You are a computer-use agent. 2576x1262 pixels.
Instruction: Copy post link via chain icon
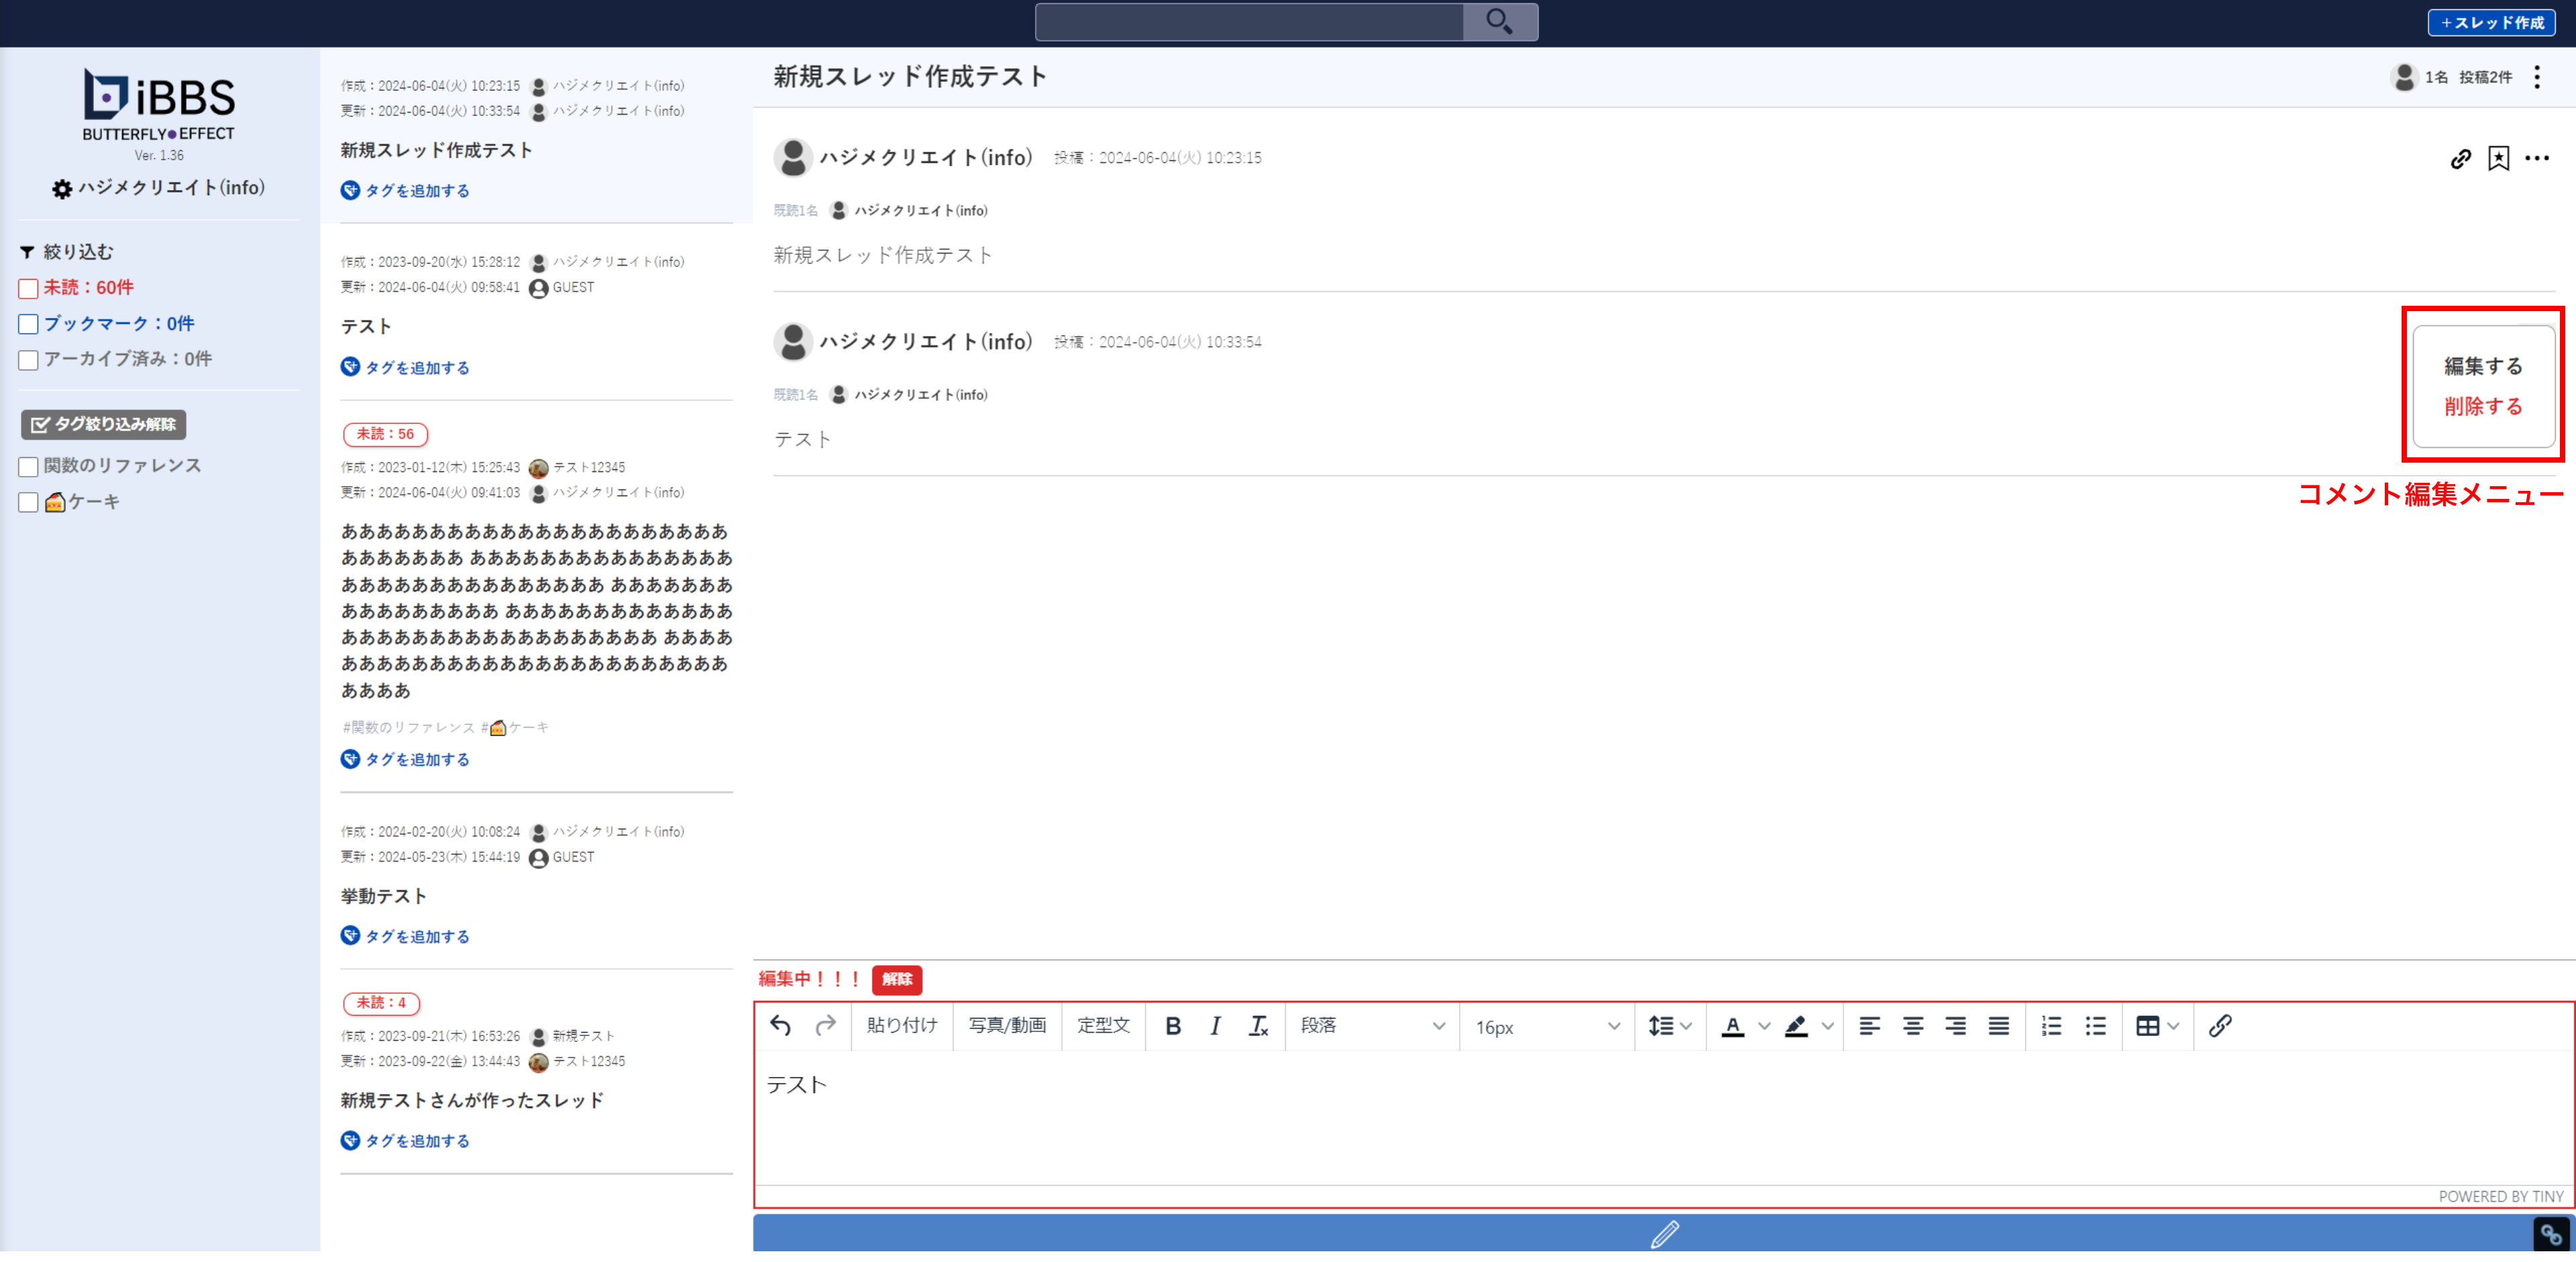pyautogui.click(x=2460, y=159)
